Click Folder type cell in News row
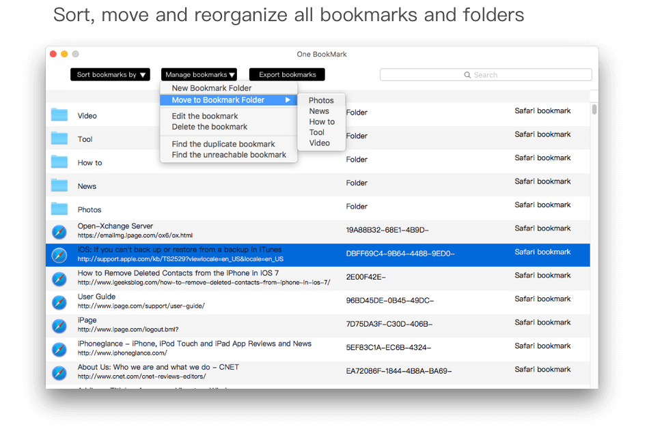The height and width of the screenshot is (431, 649). pos(357,183)
